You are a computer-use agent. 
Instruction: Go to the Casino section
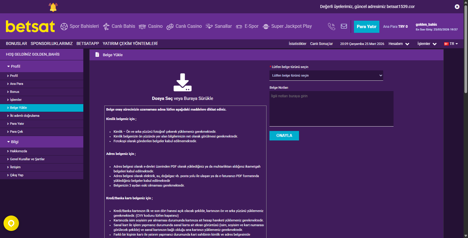coord(155,26)
